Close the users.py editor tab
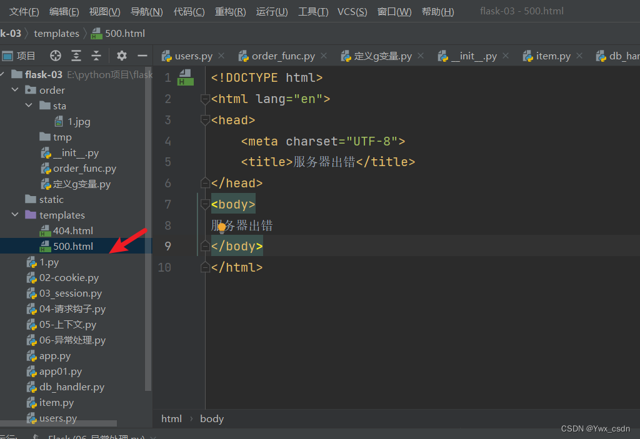 pyautogui.click(x=222, y=56)
